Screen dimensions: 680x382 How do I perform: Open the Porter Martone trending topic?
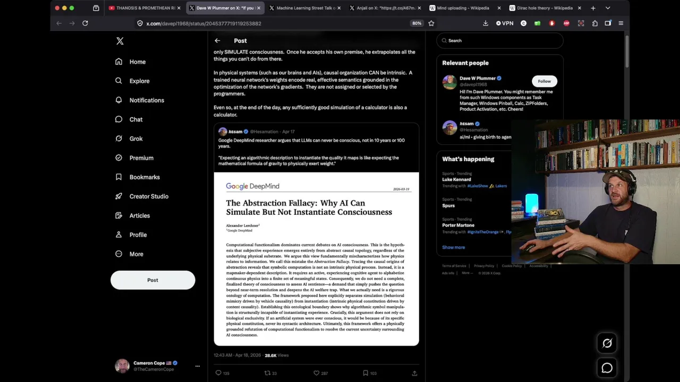[458, 225]
